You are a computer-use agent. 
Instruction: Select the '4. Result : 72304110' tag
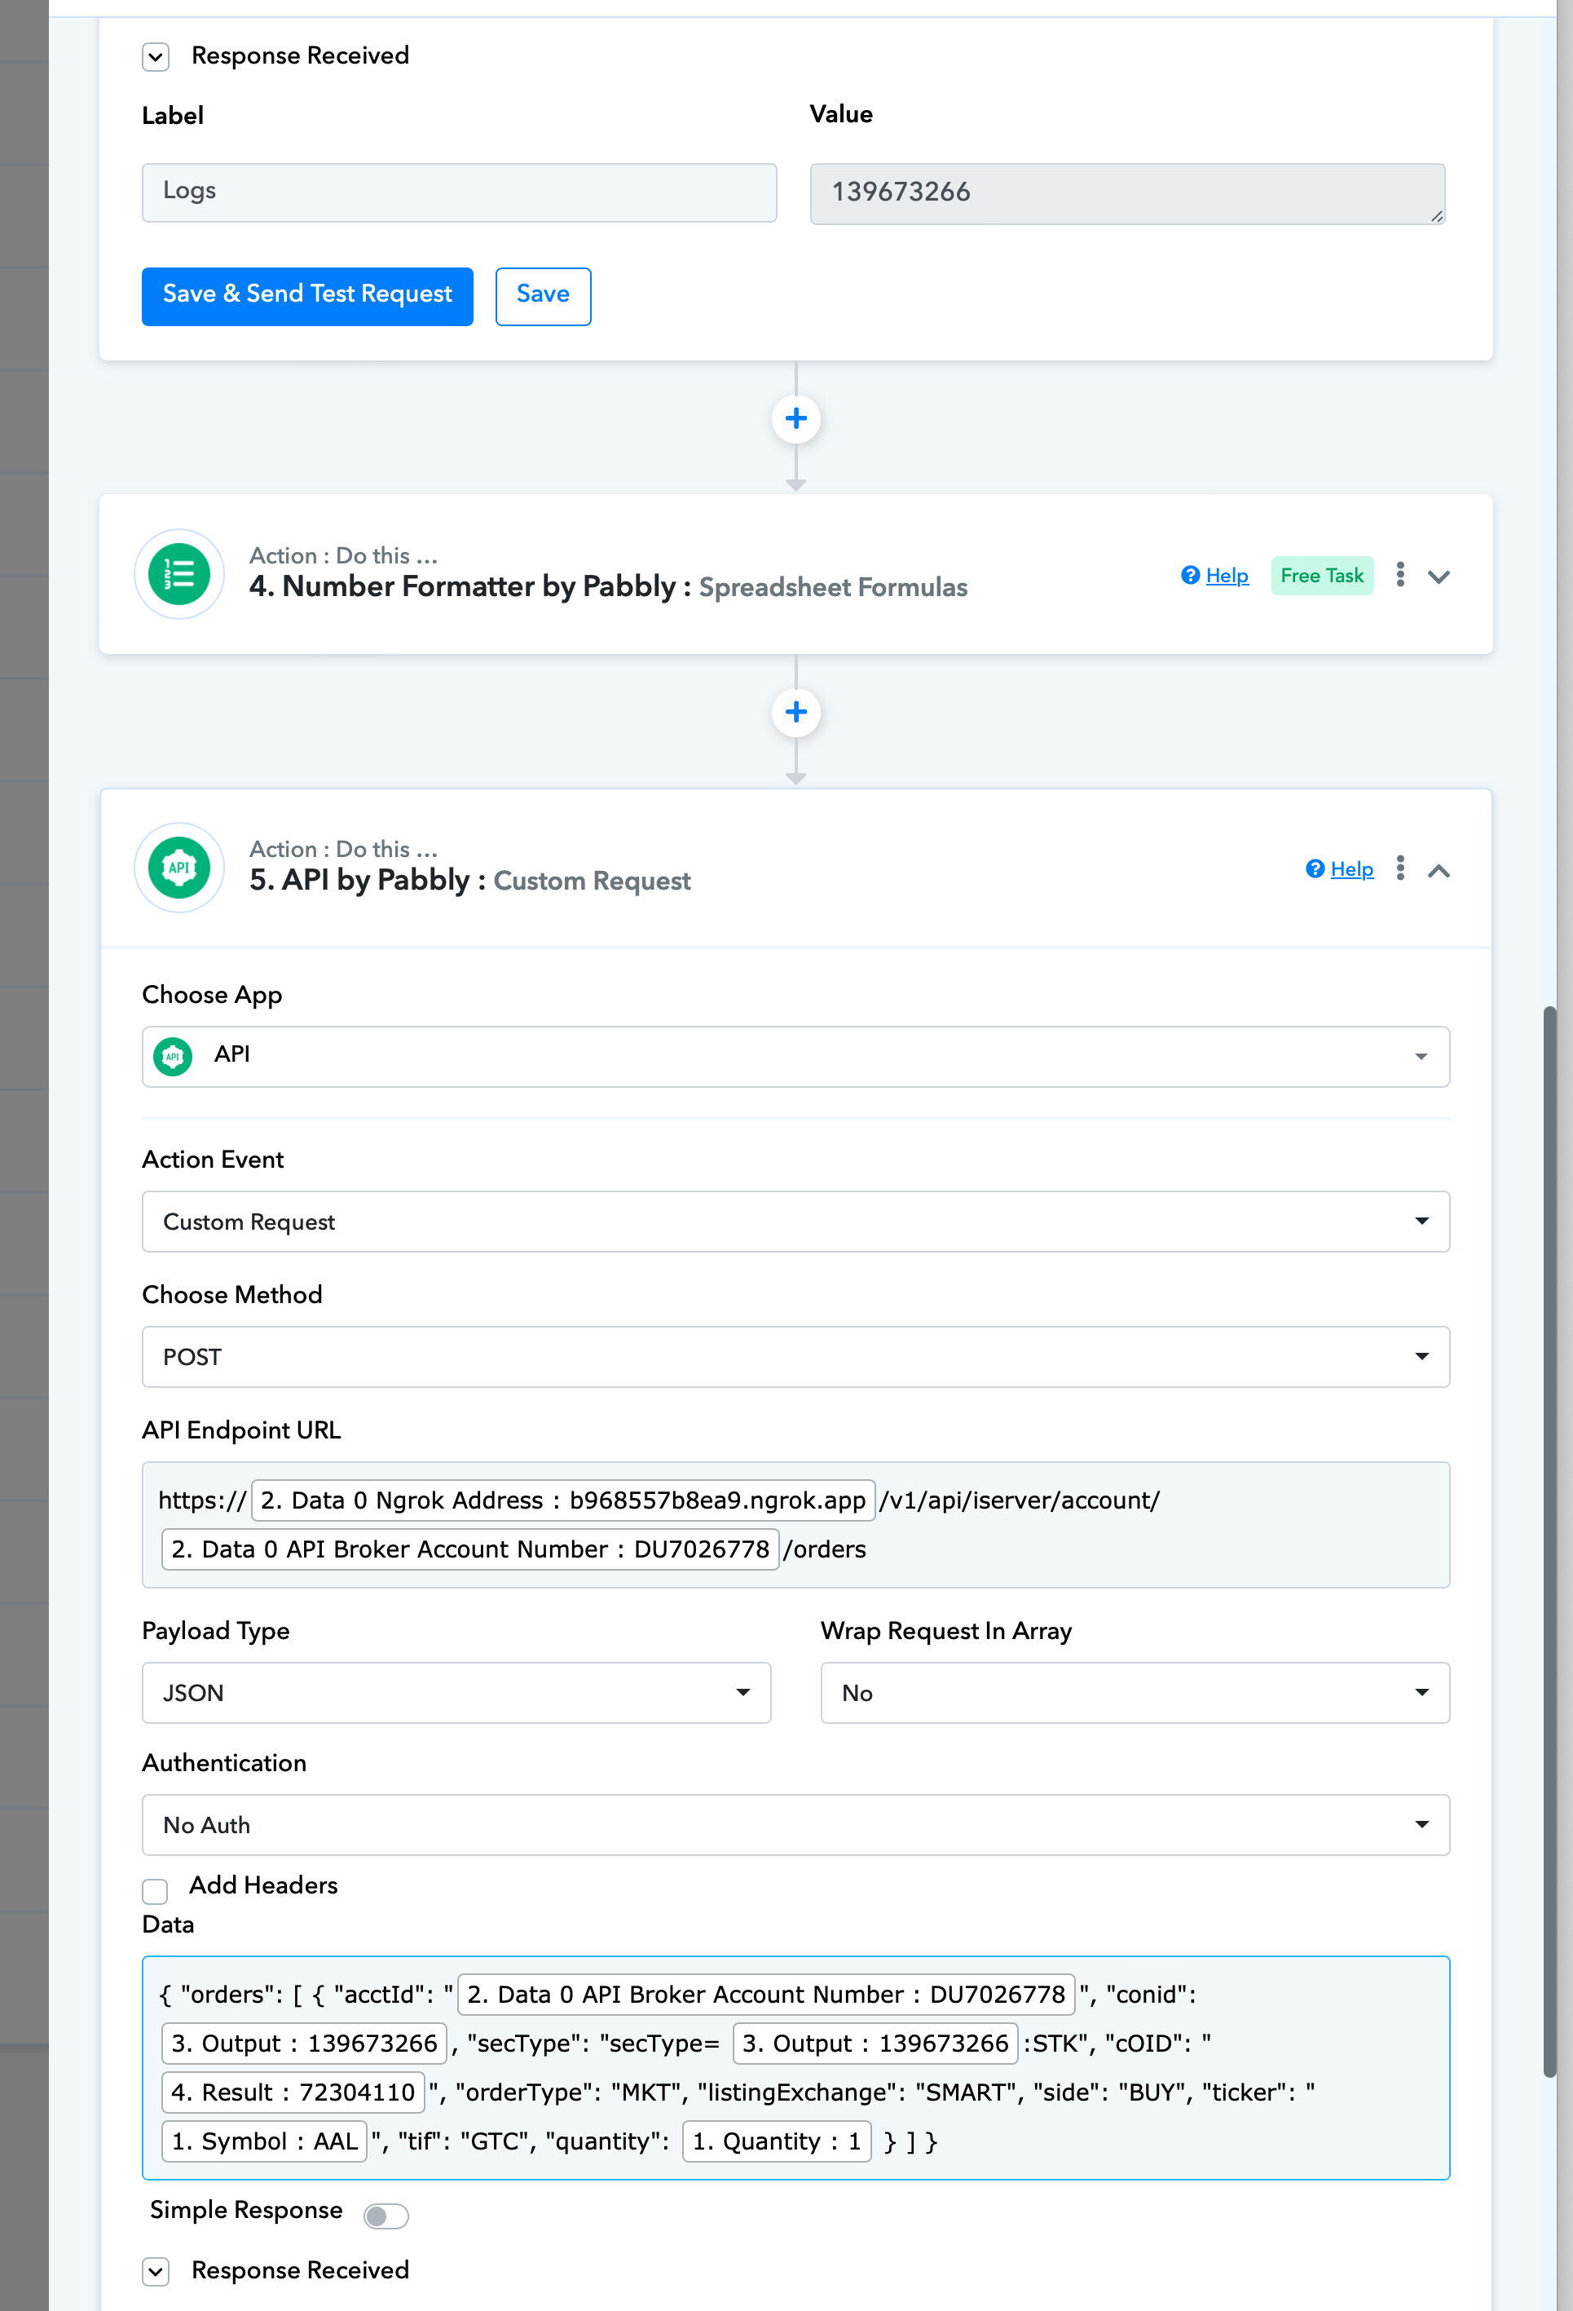[293, 2092]
